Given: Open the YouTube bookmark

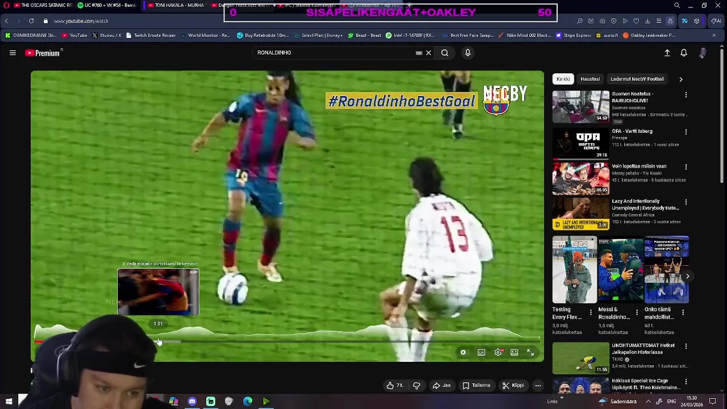Looking at the screenshot, I should [x=74, y=35].
